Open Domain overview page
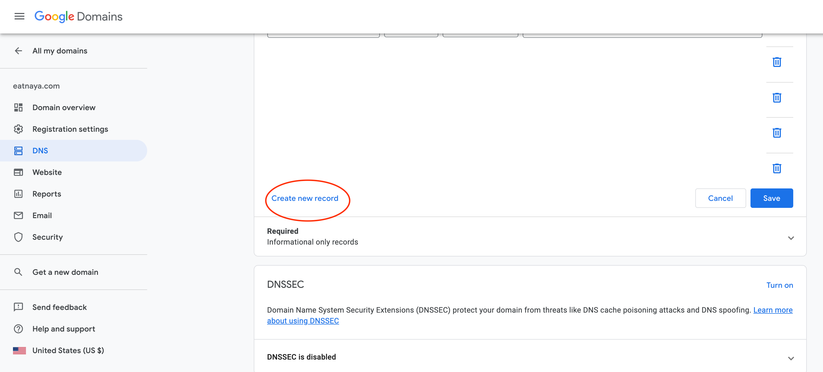 pyautogui.click(x=64, y=107)
